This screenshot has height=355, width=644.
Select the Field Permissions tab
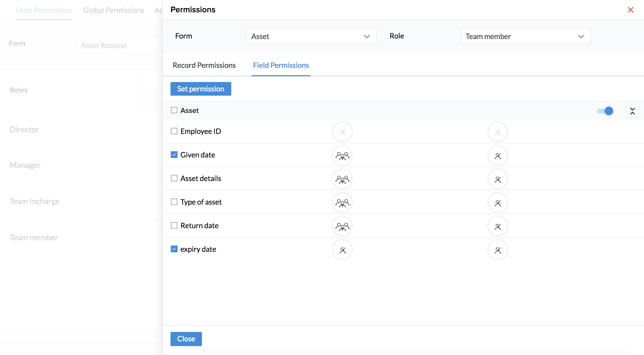[x=281, y=65]
